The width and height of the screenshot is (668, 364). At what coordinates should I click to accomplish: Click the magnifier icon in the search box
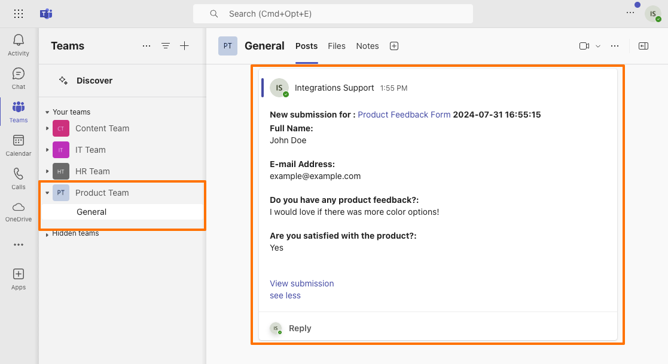click(x=214, y=14)
